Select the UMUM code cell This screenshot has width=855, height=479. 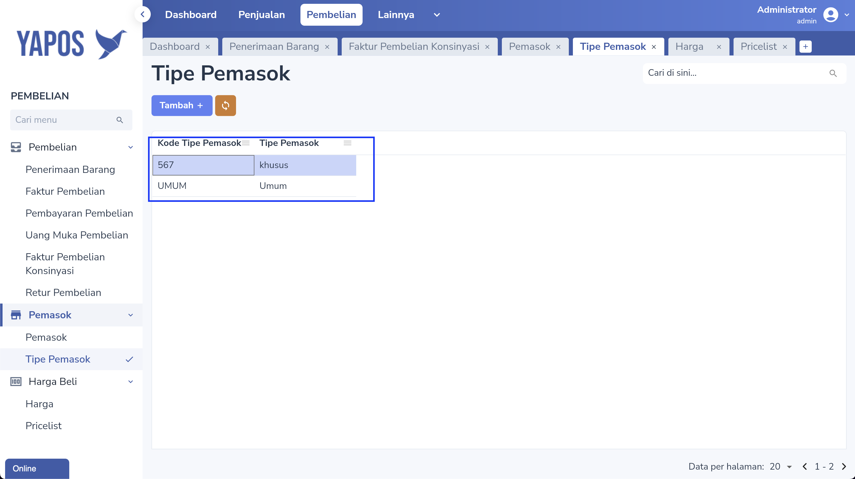203,186
